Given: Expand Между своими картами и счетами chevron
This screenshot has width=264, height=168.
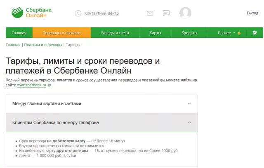Looking at the screenshot, I should click(189, 104).
